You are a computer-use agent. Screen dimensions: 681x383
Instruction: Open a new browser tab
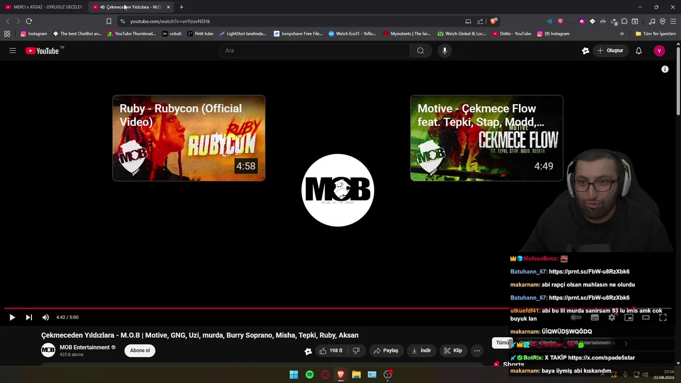(181, 7)
